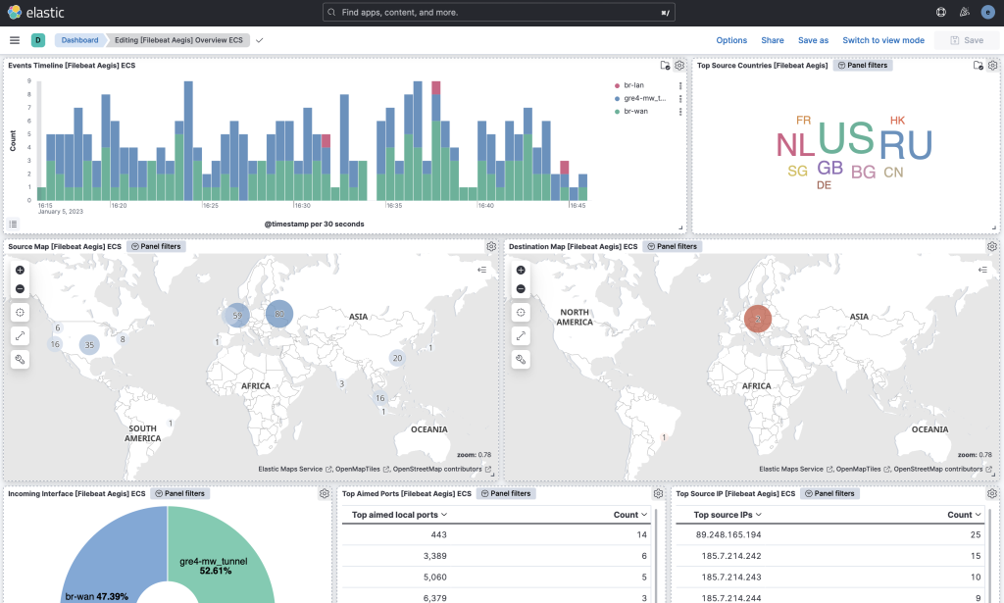1004x603 pixels.
Task: Open Top Aimed Ports panel gear options
Action: click(x=658, y=493)
